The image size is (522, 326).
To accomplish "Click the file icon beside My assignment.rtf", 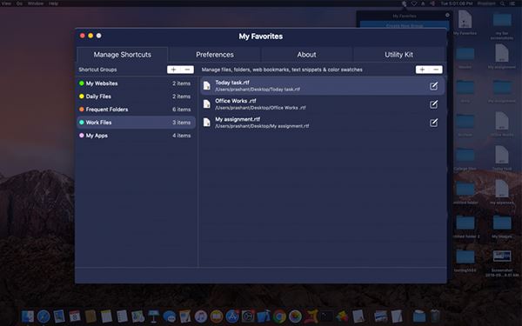I will click(207, 123).
